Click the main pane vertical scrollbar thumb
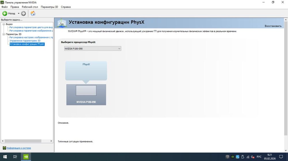The image size is (288, 161). (286, 78)
